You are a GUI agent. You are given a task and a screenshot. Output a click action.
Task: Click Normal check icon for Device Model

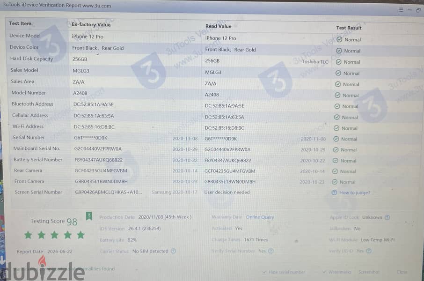(339, 39)
